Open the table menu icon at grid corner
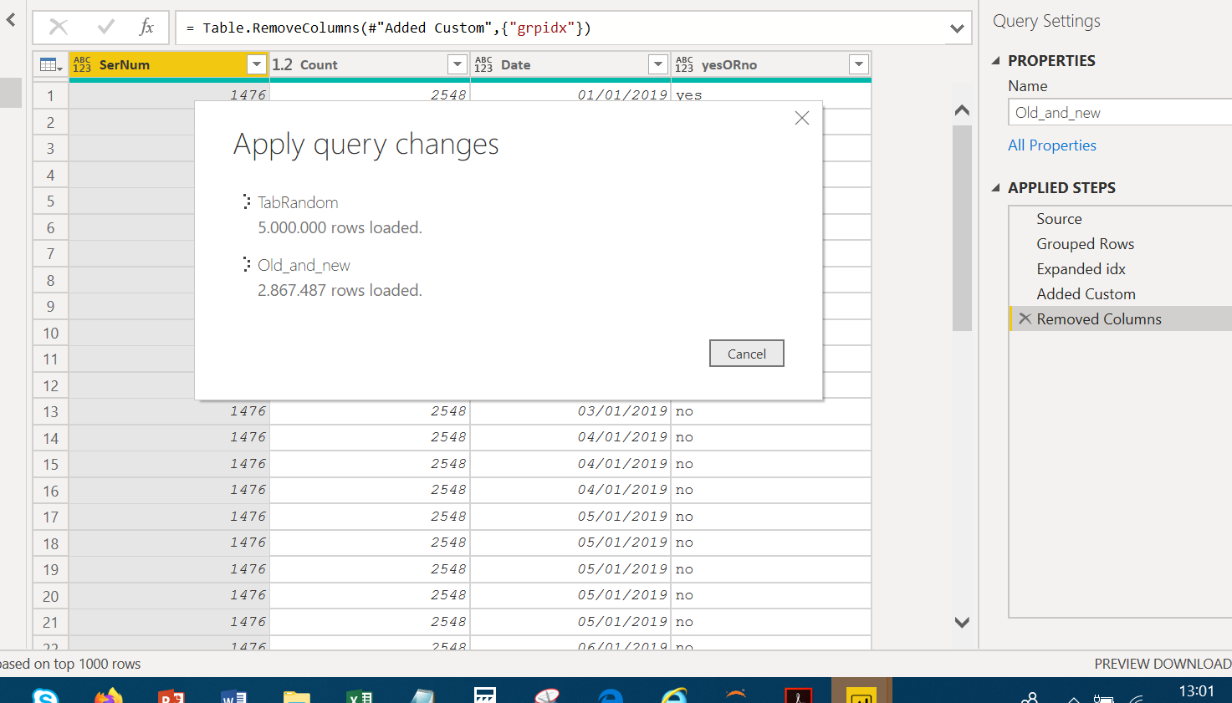This screenshot has height=703, width=1232. click(x=50, y=64)
